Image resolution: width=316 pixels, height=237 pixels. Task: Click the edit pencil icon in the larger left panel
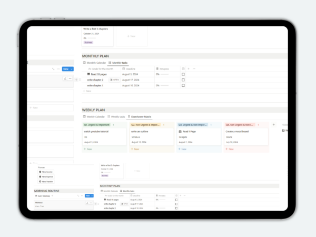tap(65, 78)
